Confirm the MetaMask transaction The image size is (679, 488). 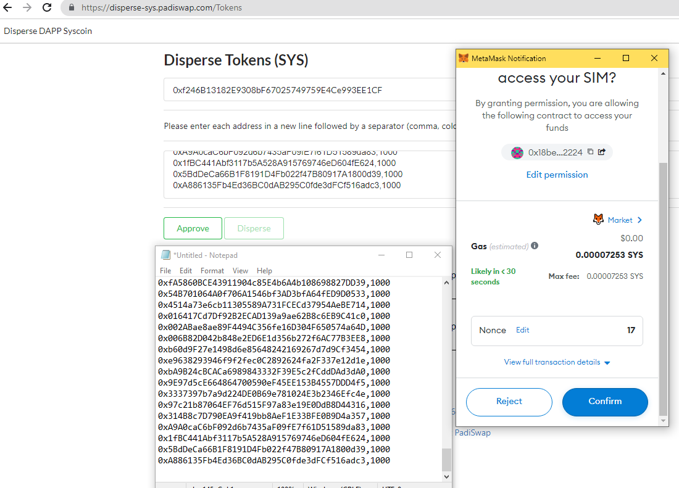tap(605, 402)
